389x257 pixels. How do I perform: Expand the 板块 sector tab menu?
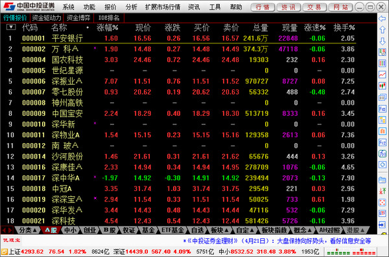tap(219, 230)
